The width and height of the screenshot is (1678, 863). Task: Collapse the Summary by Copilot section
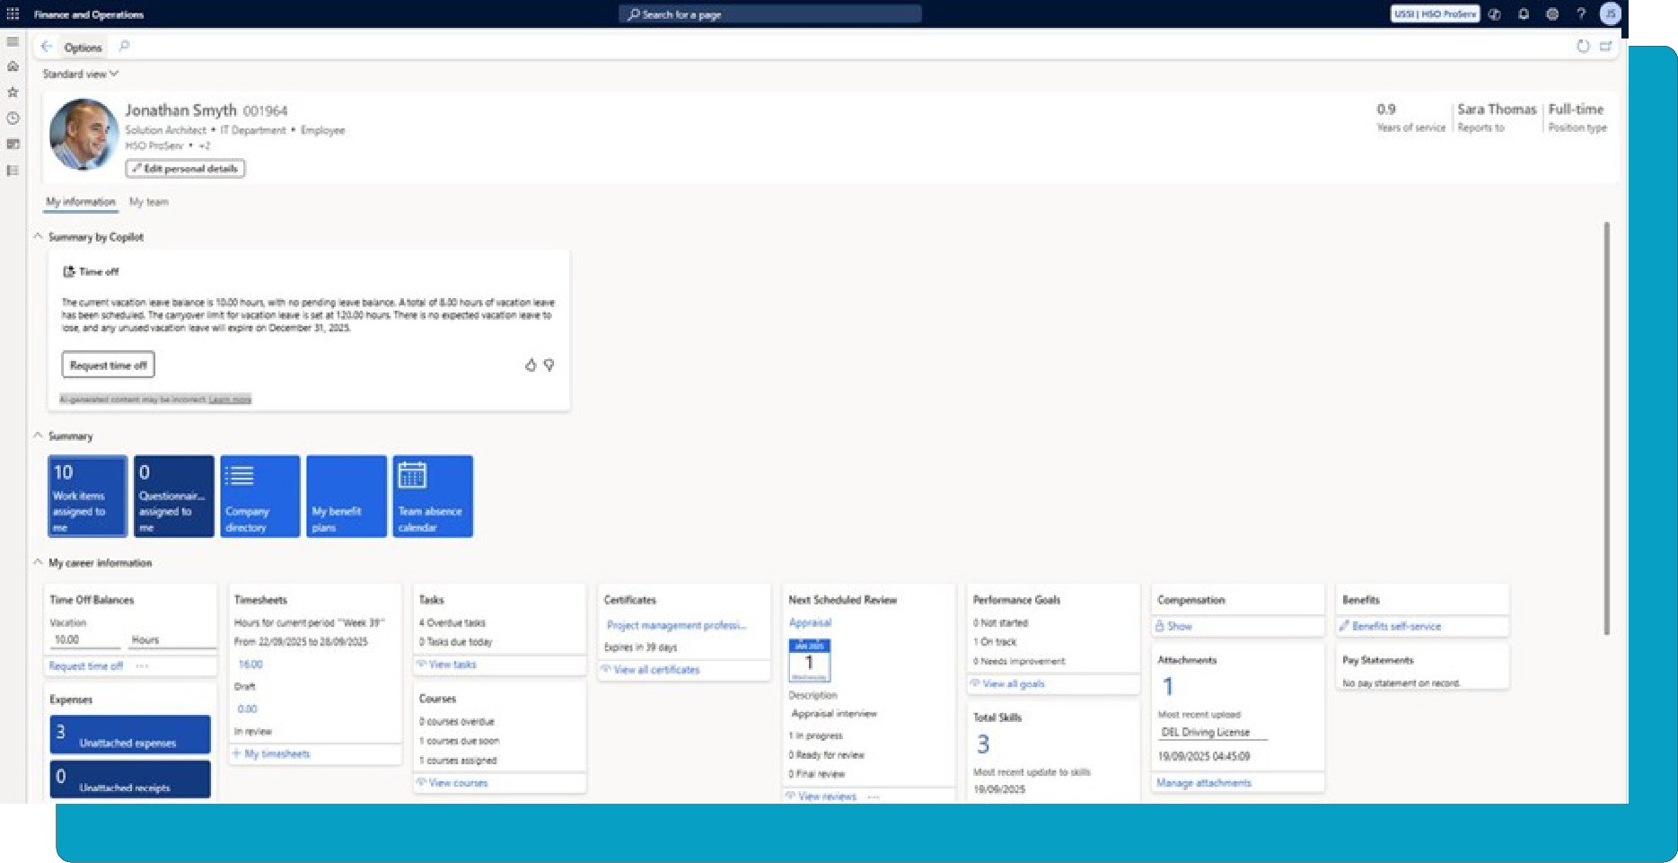point(38,237)
